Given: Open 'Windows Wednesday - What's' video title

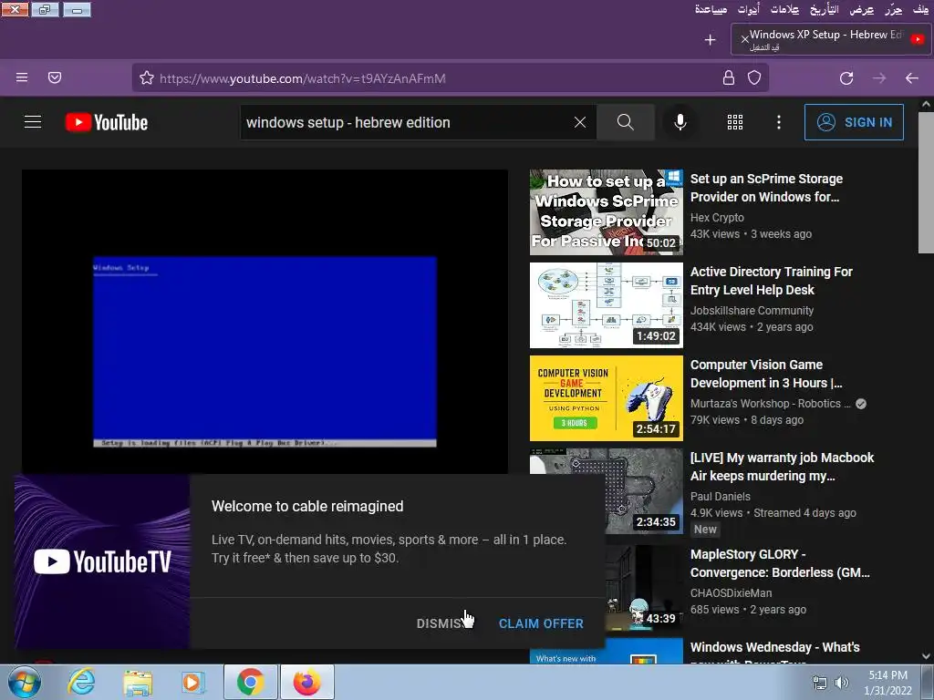Looking at the screenshot, I should (x=774, y=647).
